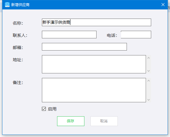Click the up arrow of 备注 scrollbar
This screenshot has height=137, width=170.
pyautogui.click(x=149, y=81)
